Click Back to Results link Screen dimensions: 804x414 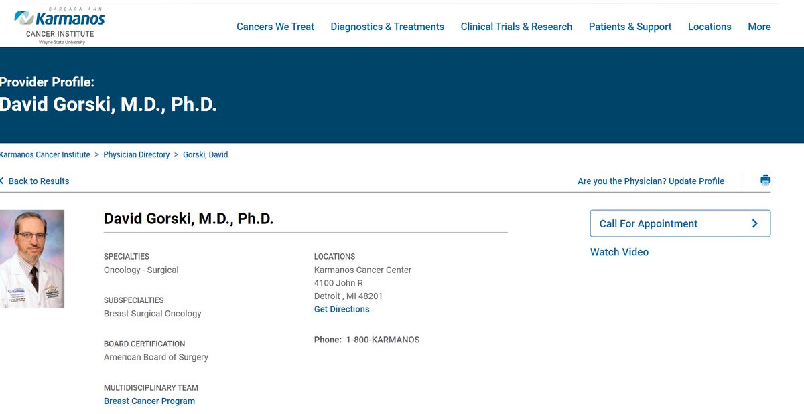click(x=39, y=181)
